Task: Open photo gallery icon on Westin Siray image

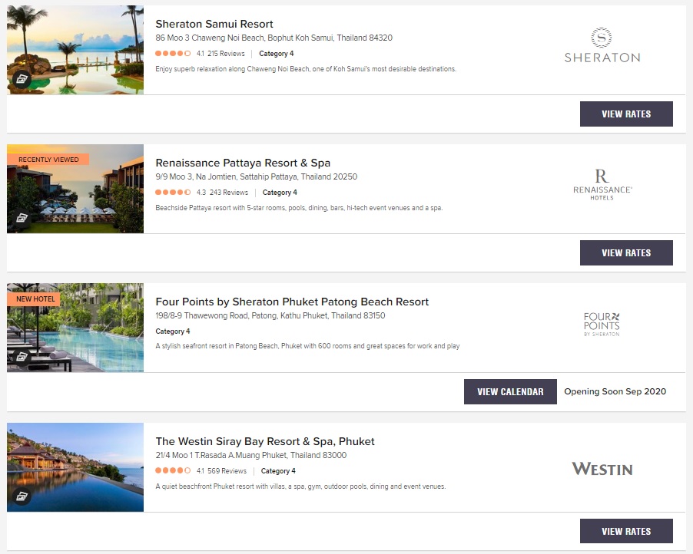Action: (22, 496)
